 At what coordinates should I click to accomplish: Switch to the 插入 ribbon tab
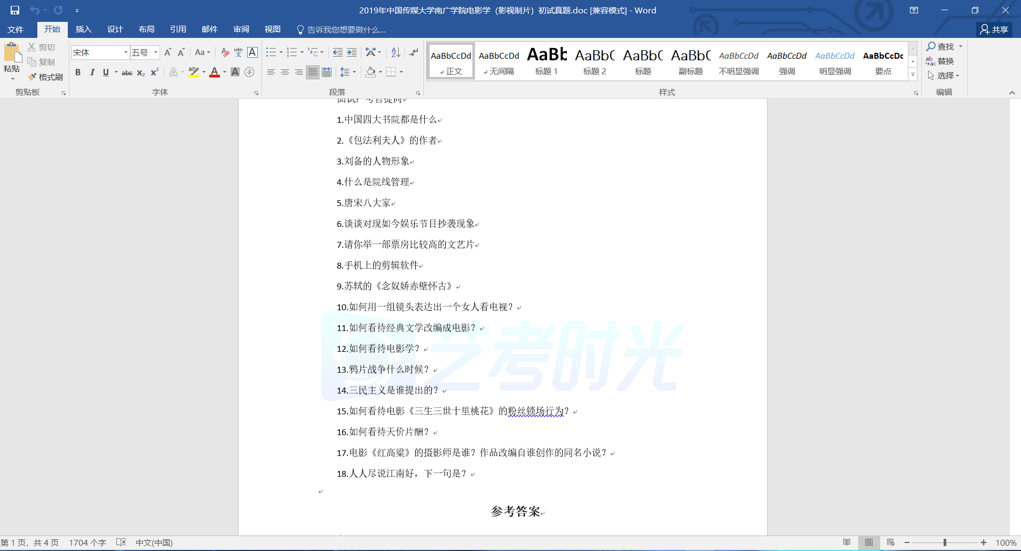coord(83,29)
